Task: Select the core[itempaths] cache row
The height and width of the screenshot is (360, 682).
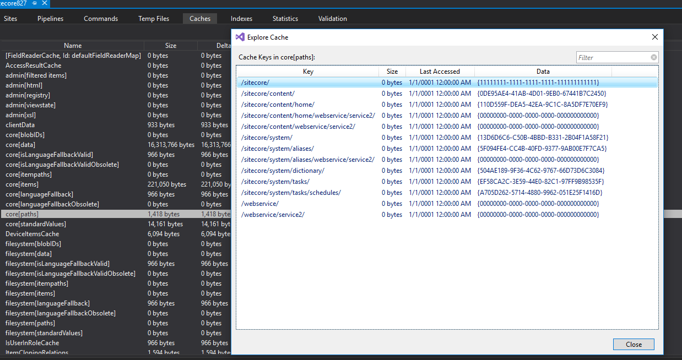Action: [x=116, y=174]
